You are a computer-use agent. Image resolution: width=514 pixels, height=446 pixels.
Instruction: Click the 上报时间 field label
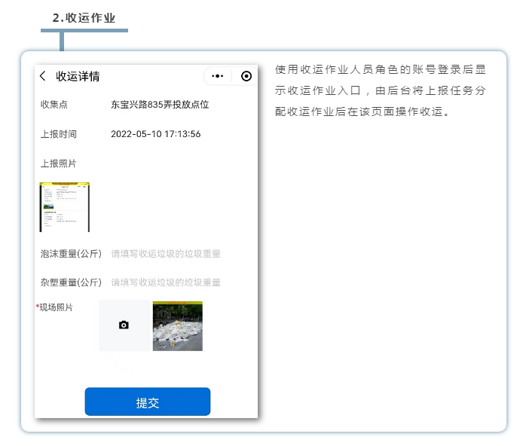(58, 134)
